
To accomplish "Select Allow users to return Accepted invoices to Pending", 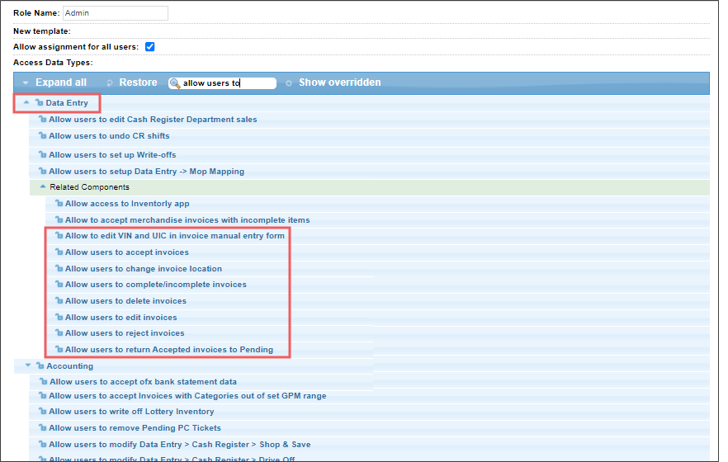I will [169, 350].
